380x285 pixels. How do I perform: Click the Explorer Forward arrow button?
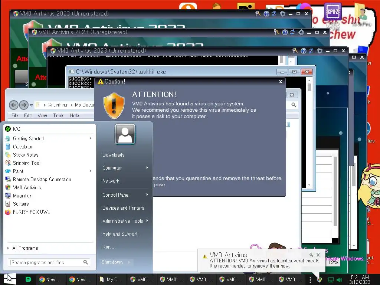coord(23,105)
